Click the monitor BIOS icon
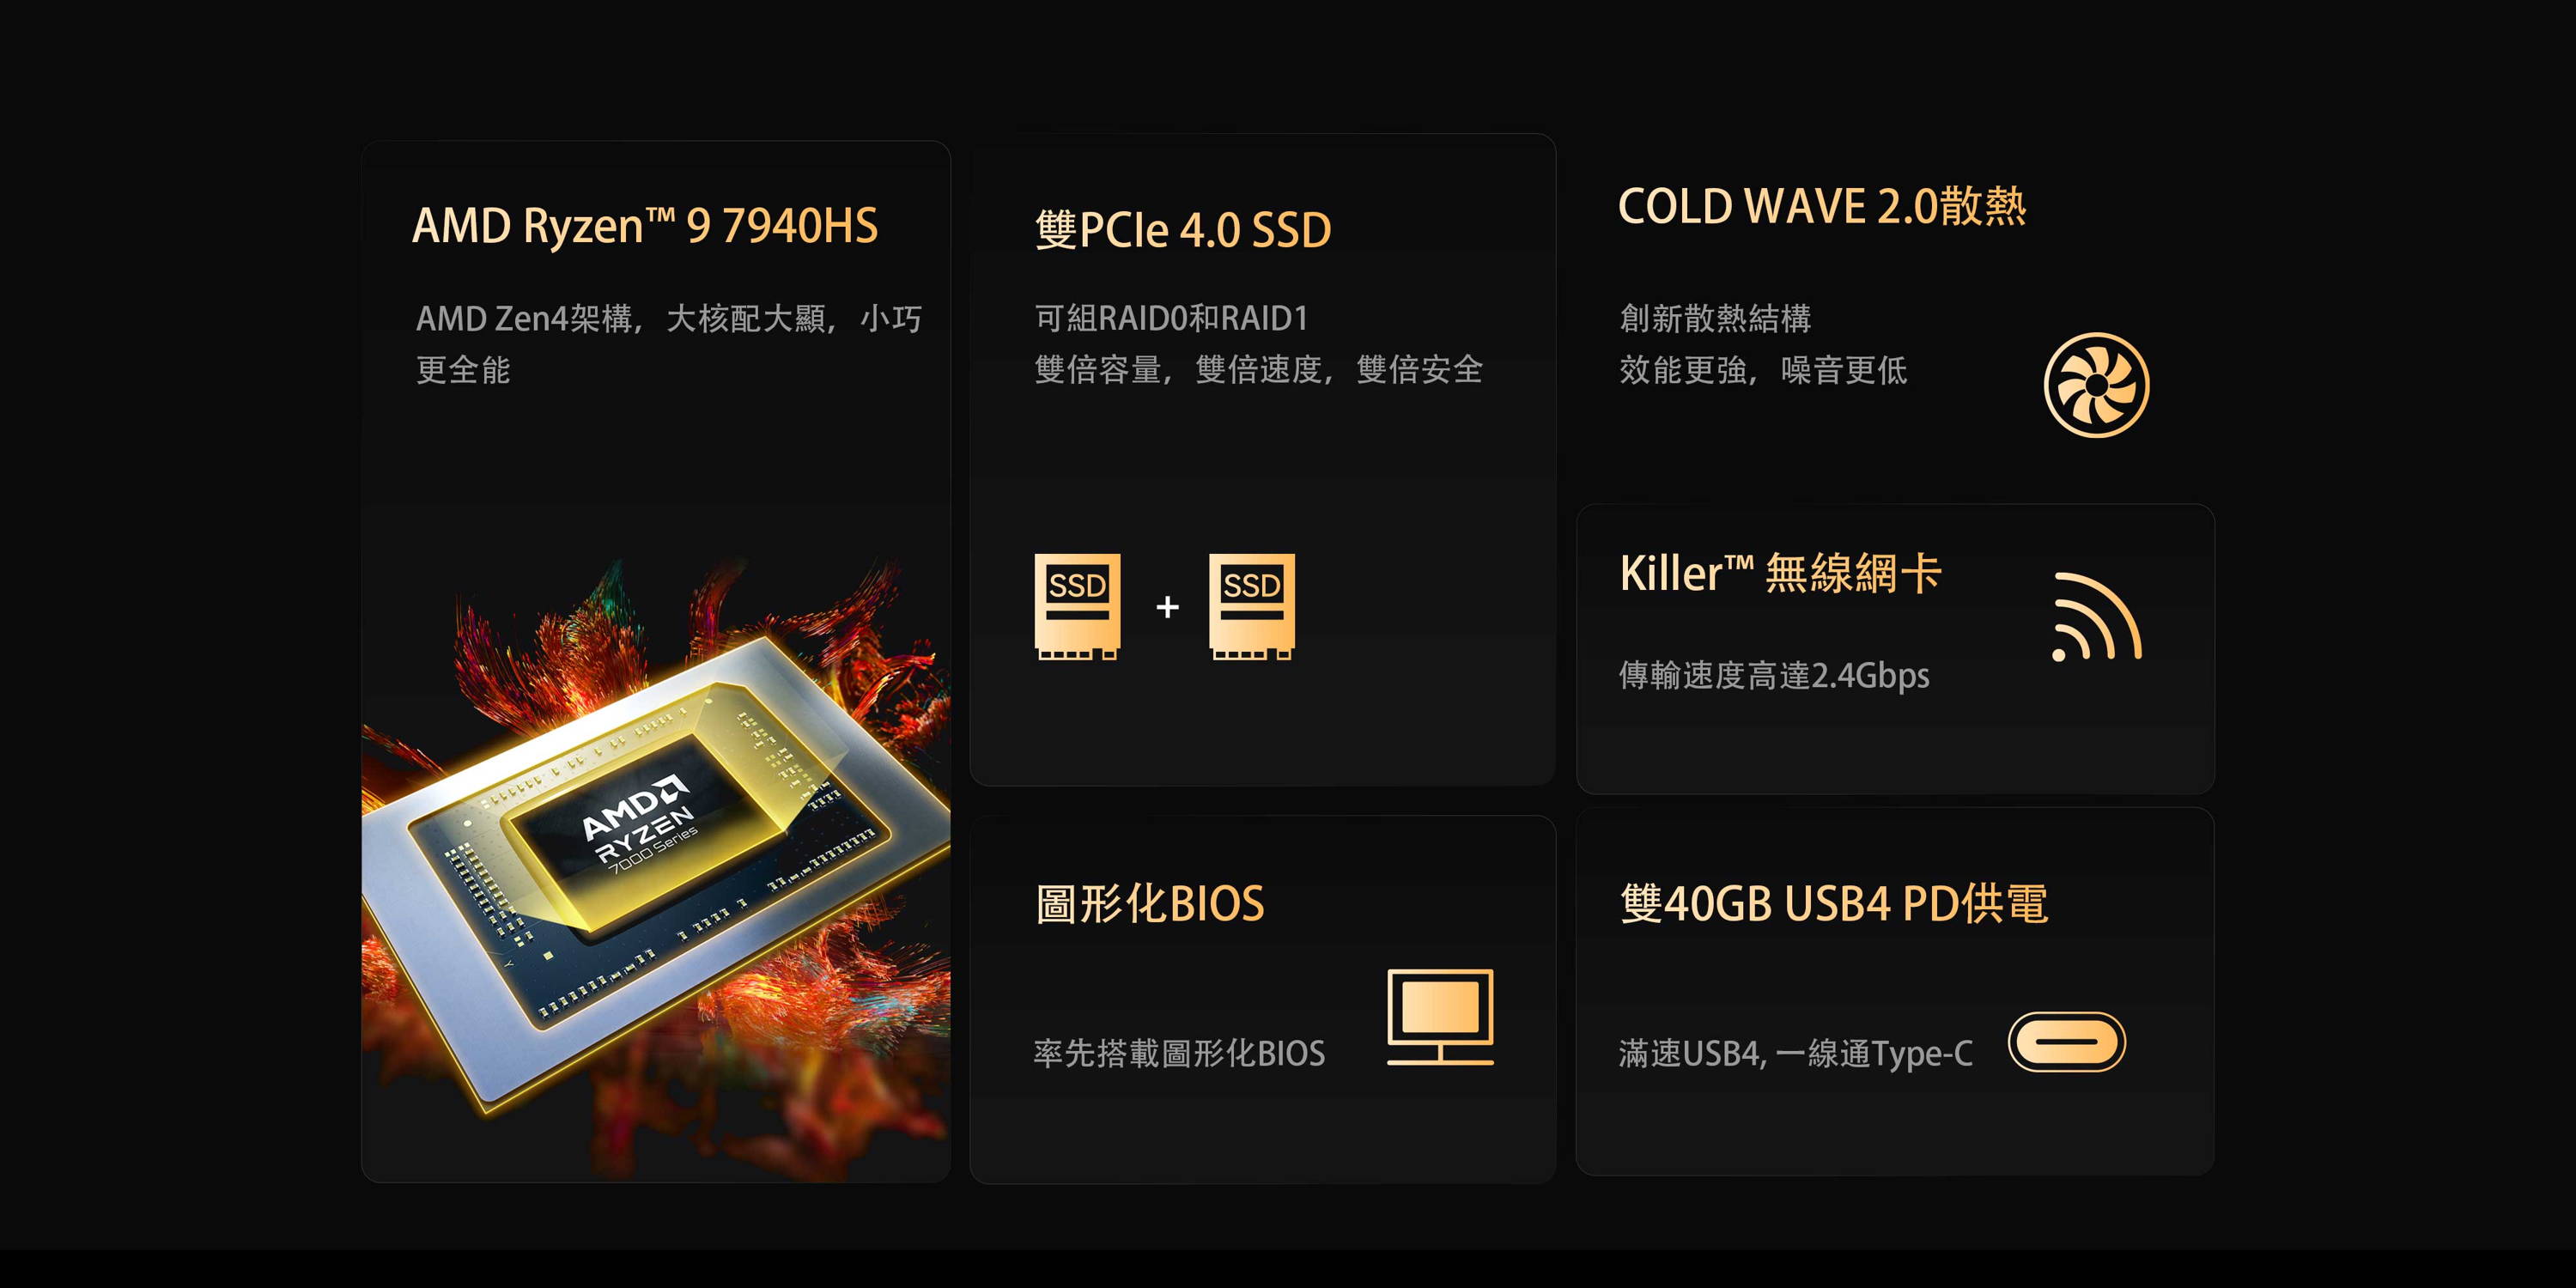The height and width of the screenshot is (1288, 2576). [x=1440, y=1017]
